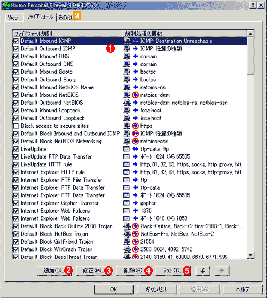Image resolution: width=267 pixels, height=298 pixels.
Task: Click the block icon beside NetBus-Pro rule
Action: tap(135, 234)
